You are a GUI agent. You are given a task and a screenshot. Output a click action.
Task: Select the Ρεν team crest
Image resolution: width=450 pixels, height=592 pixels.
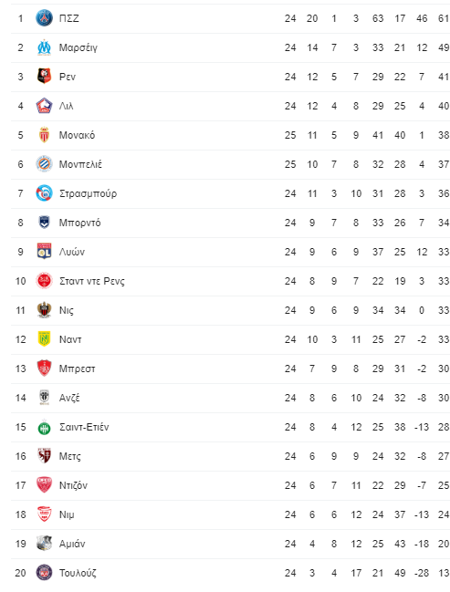[44, 77]
